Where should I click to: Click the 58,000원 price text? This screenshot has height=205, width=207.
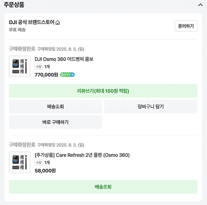pyautogui.click(x=45, y=171)
